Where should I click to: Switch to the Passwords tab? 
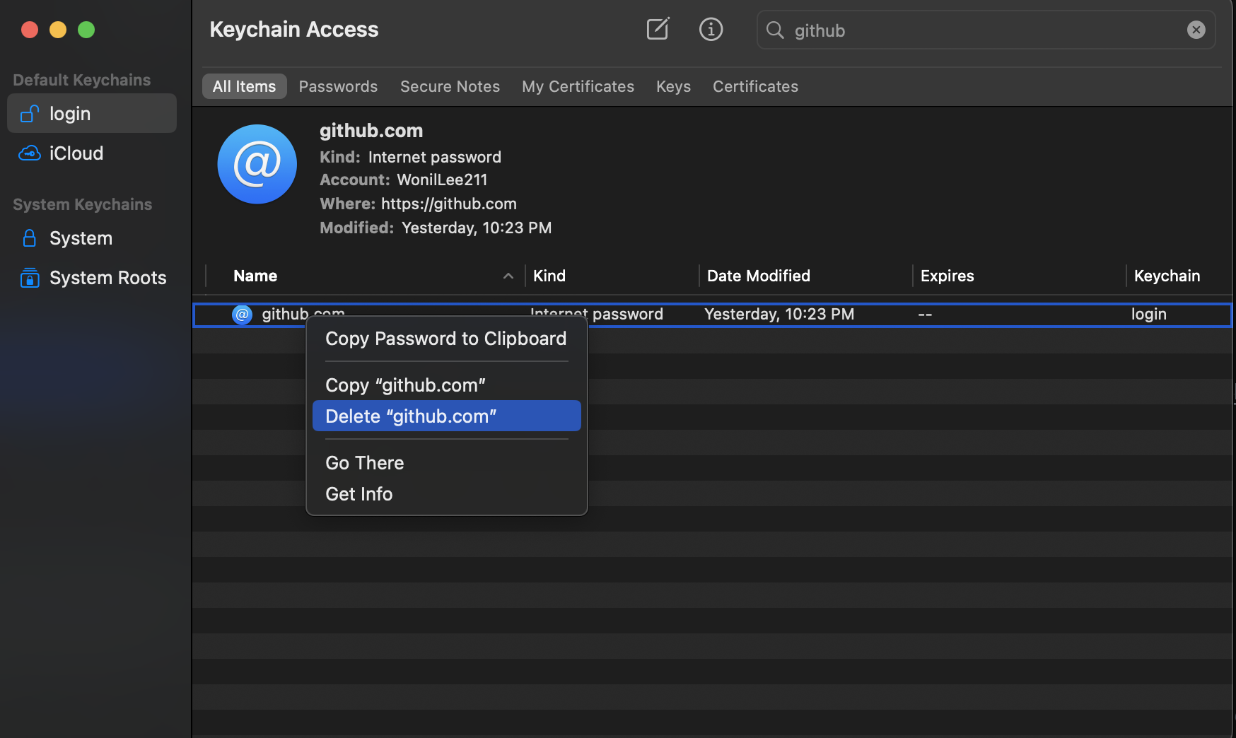338,86
